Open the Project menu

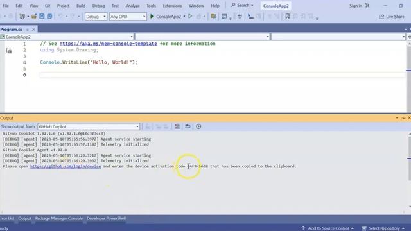click(63, 6)
